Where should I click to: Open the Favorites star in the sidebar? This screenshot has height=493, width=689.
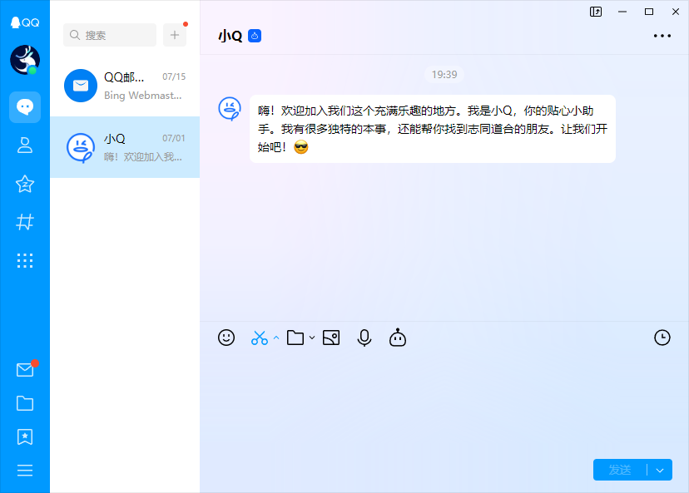25,184
